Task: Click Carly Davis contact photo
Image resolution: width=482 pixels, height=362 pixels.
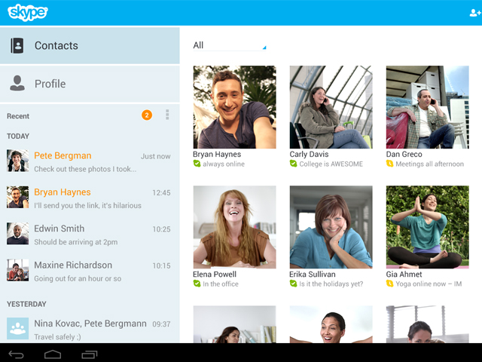Action: [331, 107]
